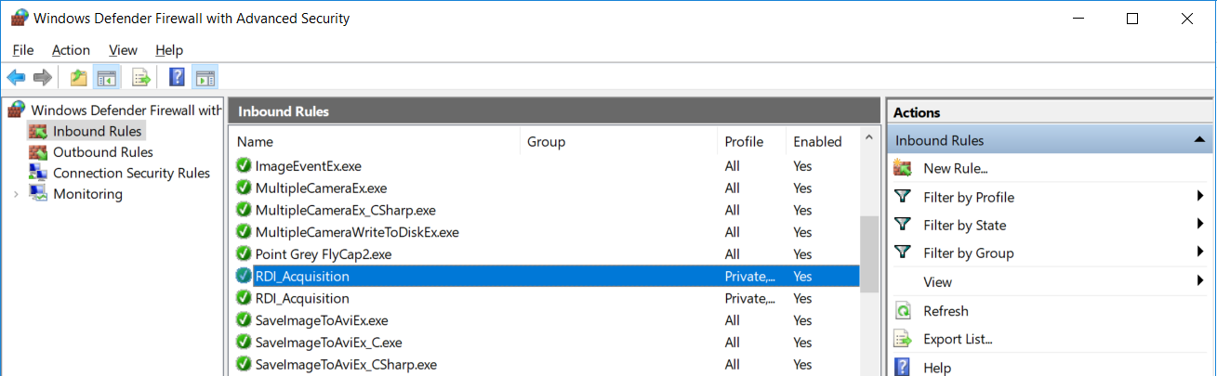Click the Filter by Group funnel icon
The image size is (1217, 376).
tap(902, 253)
